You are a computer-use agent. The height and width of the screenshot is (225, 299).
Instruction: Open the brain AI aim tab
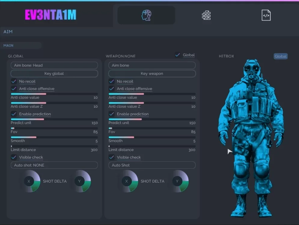point(146,15)
